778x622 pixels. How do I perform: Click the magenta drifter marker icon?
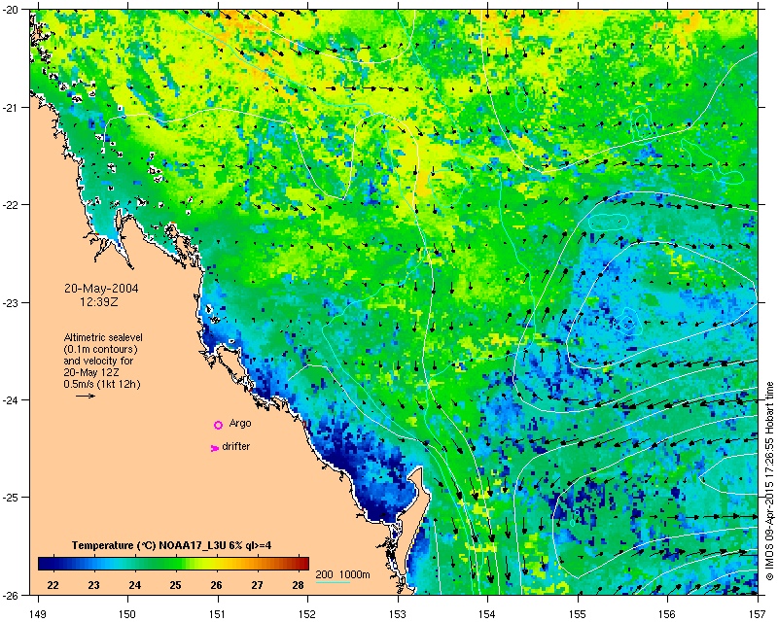(215, 448)
